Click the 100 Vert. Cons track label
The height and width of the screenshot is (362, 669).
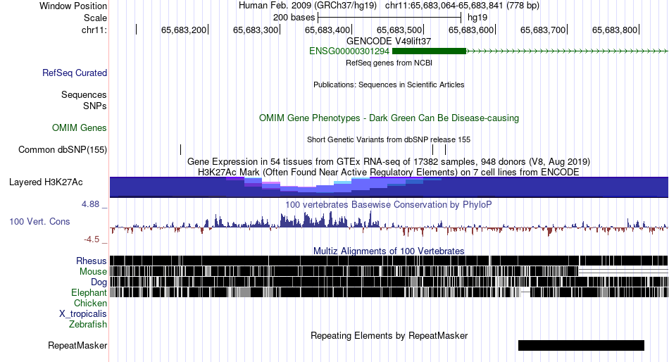39,222
